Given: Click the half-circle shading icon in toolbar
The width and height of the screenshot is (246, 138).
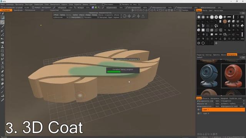Looking at the screenshot, I should coord(132,10).
